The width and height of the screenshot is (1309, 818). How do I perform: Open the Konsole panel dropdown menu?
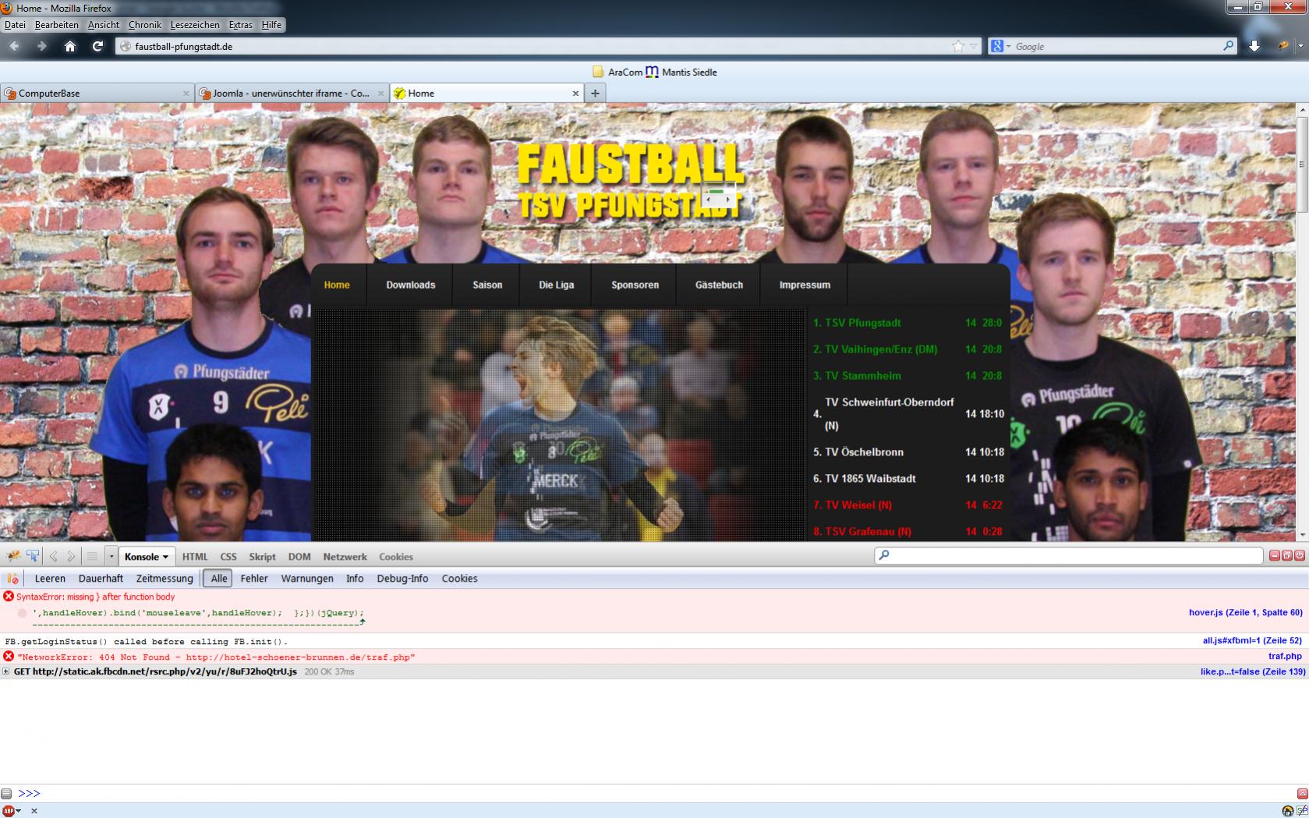[147, 557]
